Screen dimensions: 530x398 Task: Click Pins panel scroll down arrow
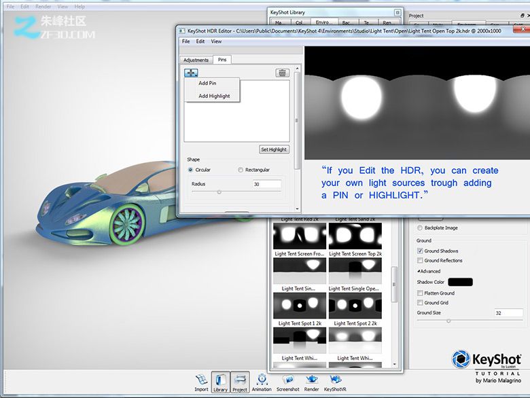[297, 209]
